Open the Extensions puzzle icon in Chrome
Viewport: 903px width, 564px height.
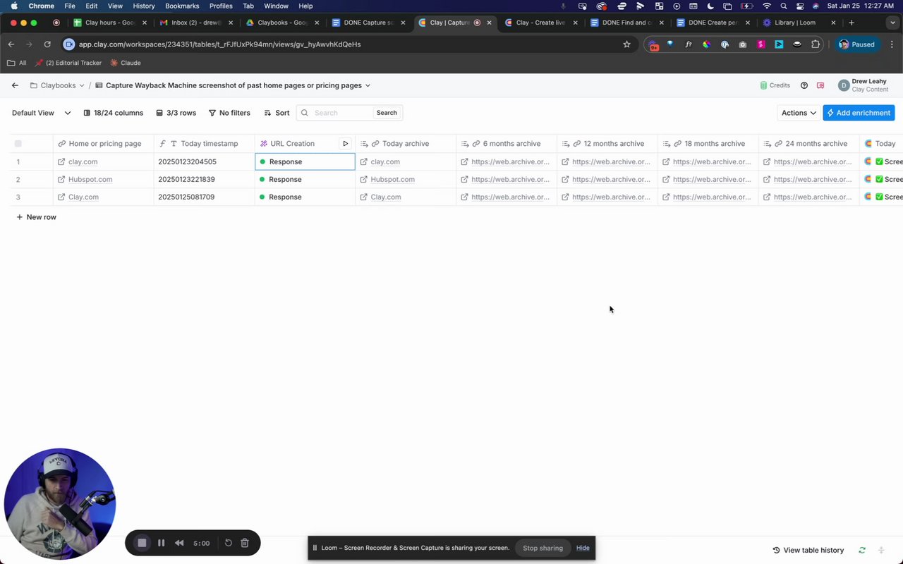816,44
